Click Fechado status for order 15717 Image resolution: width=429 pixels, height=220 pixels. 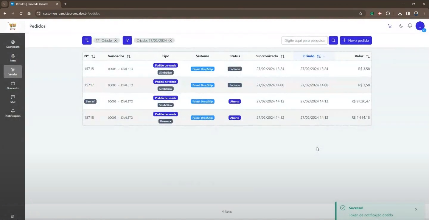tap(235, 85)
